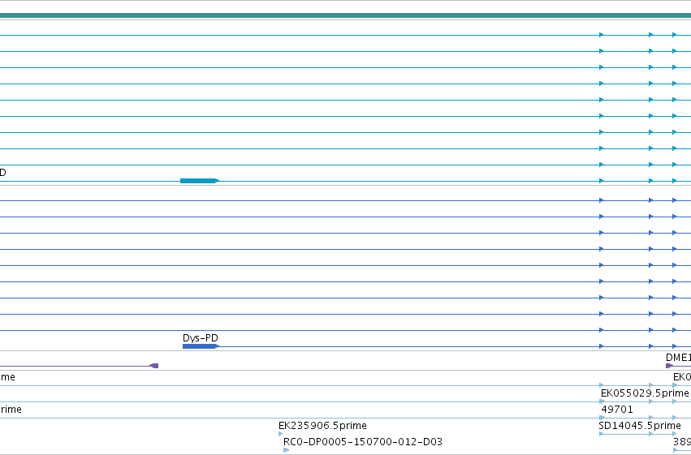This screenshot has width=691, height=455.
Task: Select the small arrow feature below EK235906.5prime
Action: click(x=281, y=434)
